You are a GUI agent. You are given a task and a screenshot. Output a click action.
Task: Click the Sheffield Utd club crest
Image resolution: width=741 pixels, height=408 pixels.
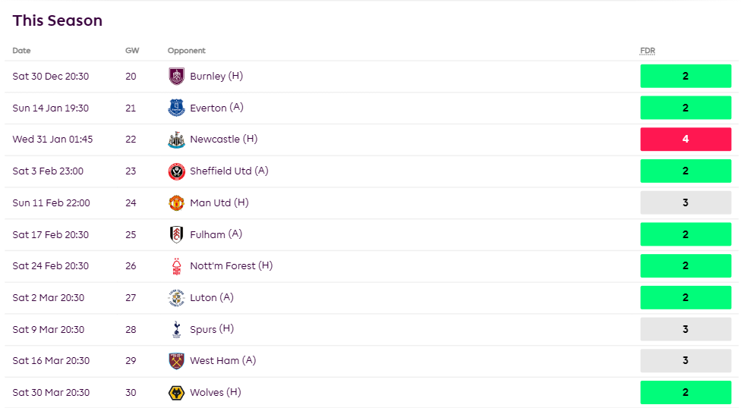[176, 171]
